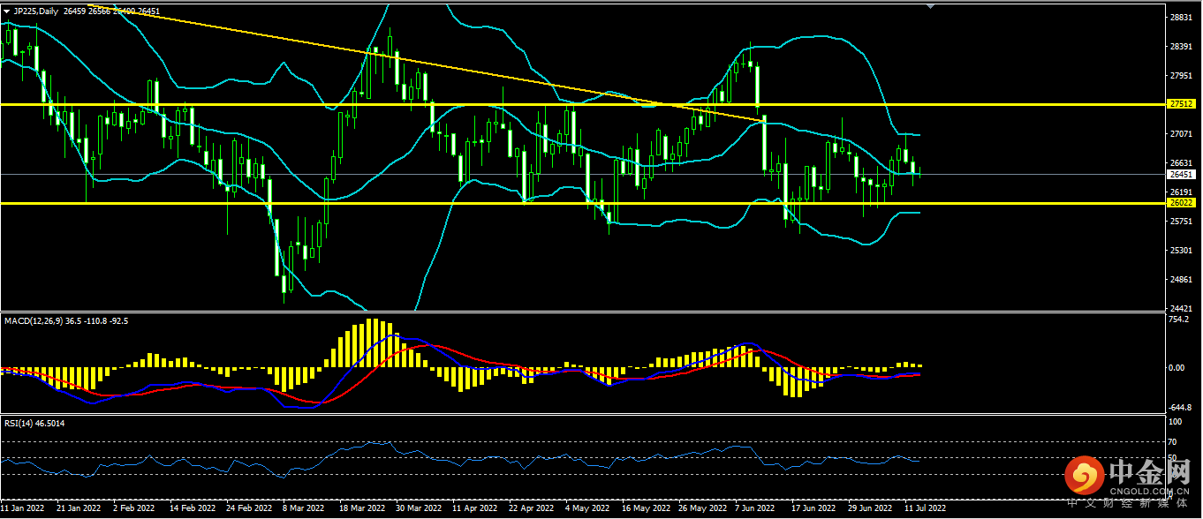Click the 2 Feb 2022 date label

pos(133,509)
